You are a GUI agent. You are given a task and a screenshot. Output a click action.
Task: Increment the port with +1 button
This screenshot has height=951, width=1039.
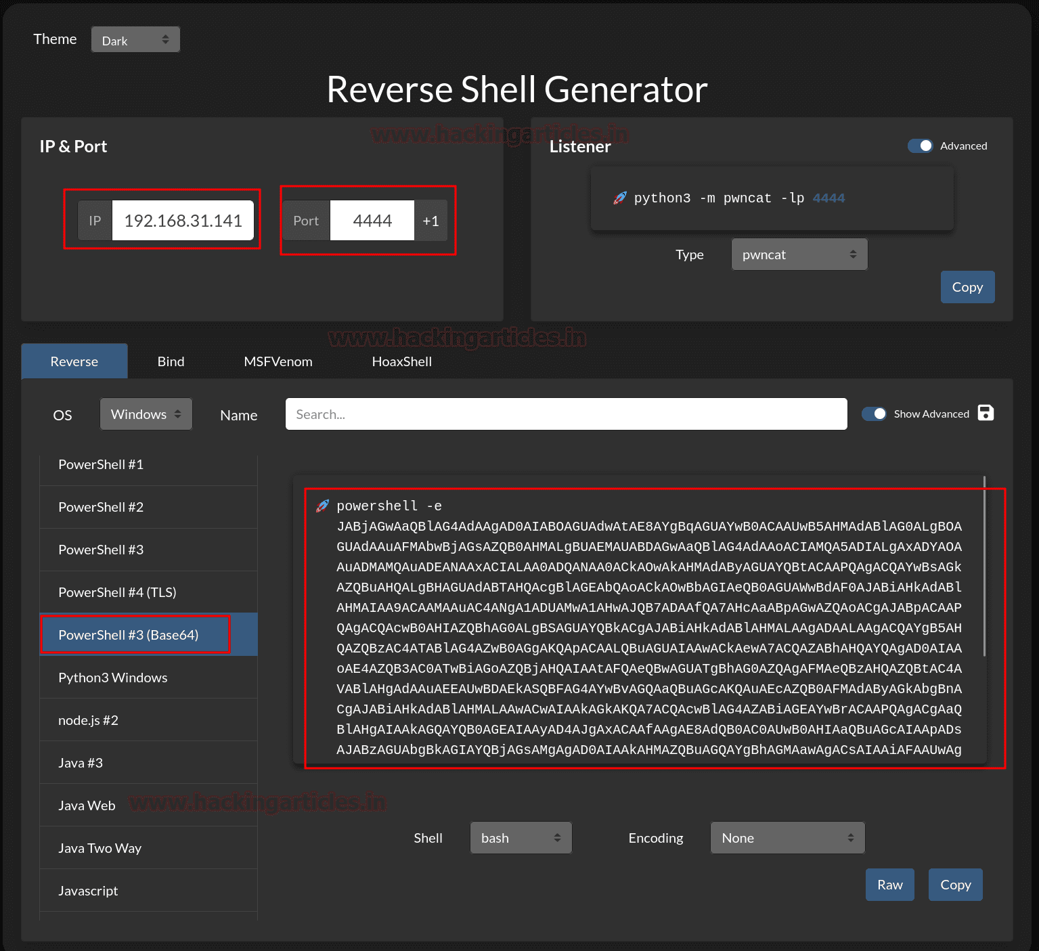[431, 221]
